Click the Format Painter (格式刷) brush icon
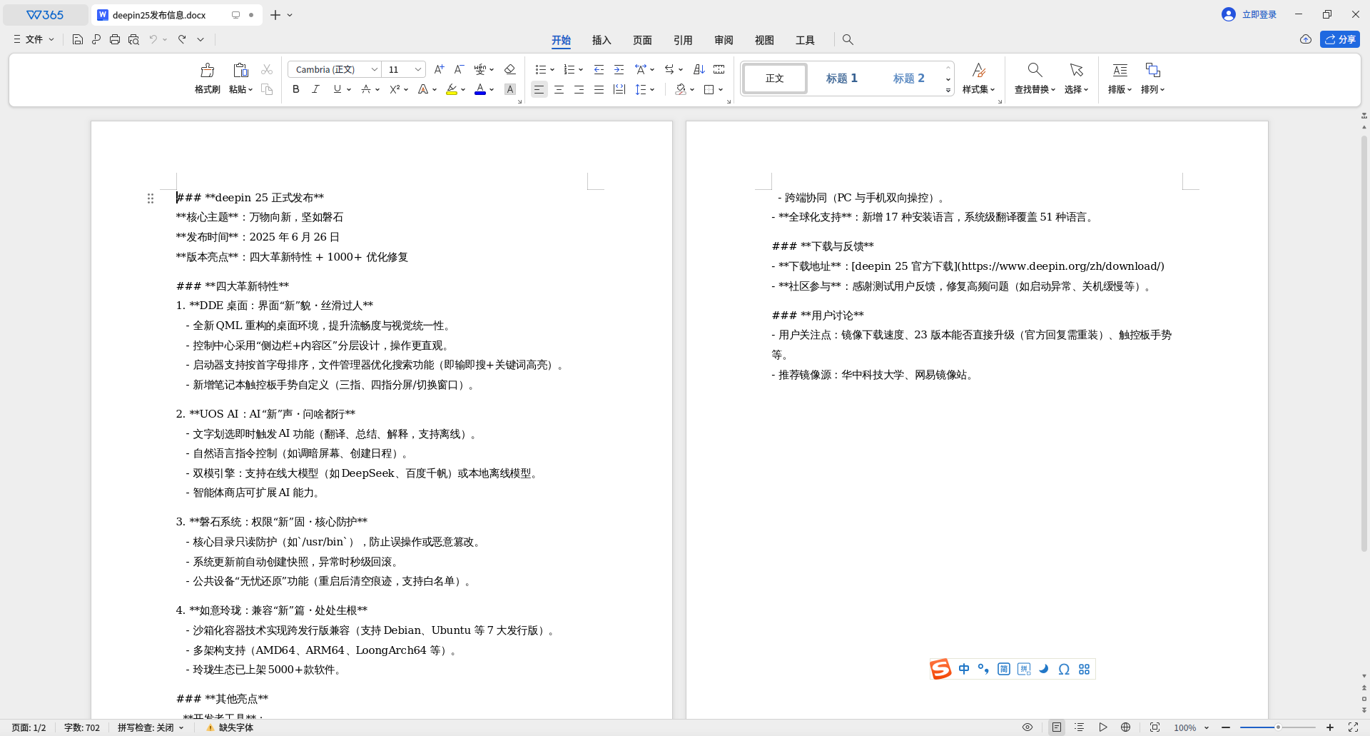1370x736 pixels. (x=207, y=70)
